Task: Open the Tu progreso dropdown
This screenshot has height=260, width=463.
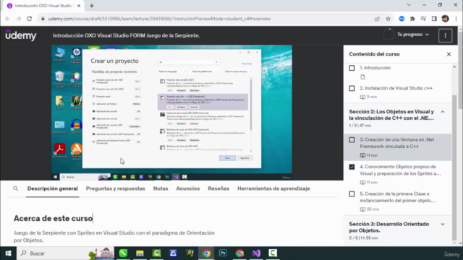Action: pos(413,35)
